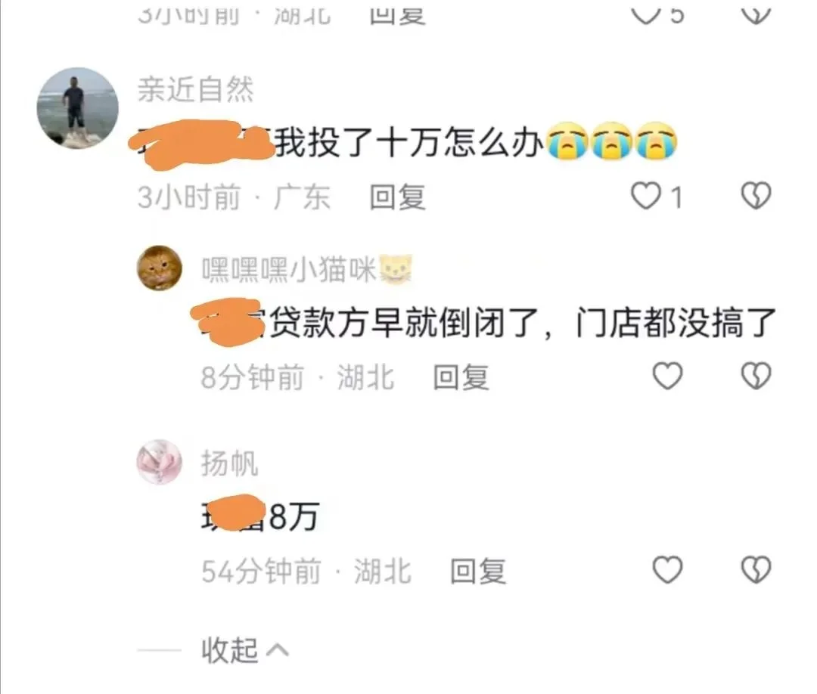Like the 嘿嘿嘿小猫咪 reply with the heart icon
The height and width of the screenshot is (694, 817).
(667, 376)
